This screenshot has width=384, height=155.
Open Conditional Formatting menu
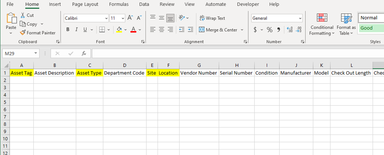322,24
